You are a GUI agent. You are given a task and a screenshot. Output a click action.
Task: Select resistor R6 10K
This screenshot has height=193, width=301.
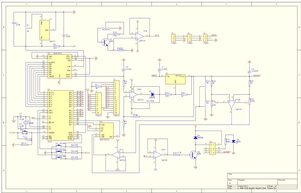pyautogui.click(x=75, y=159)
